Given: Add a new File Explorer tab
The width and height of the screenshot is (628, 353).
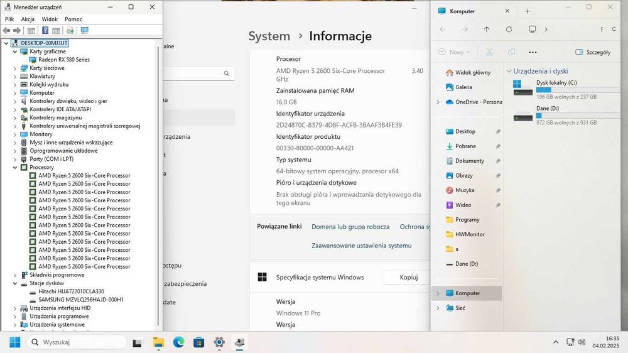Looking at the screenshot, I should 528,11.
